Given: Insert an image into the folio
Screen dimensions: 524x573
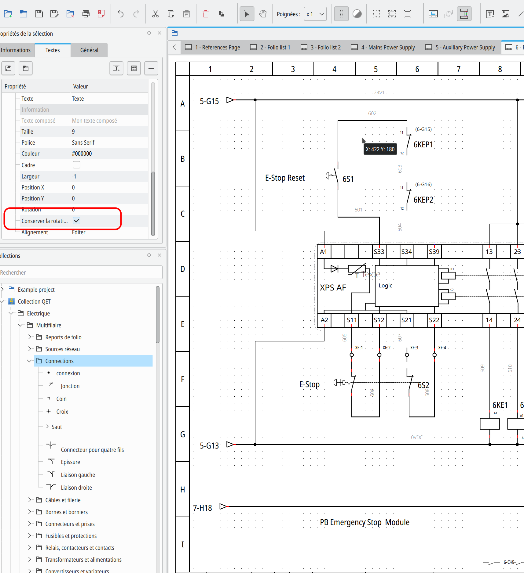Looking at the screenshot, I should pyautogui.click(x=506, y=14).
